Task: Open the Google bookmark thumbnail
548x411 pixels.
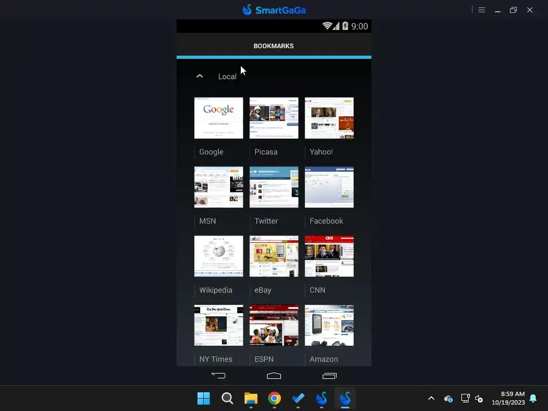Action: click(219, 118)
